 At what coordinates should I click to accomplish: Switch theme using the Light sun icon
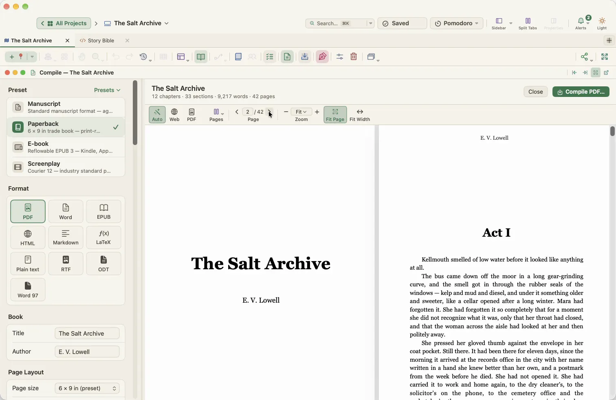(602, 23)
